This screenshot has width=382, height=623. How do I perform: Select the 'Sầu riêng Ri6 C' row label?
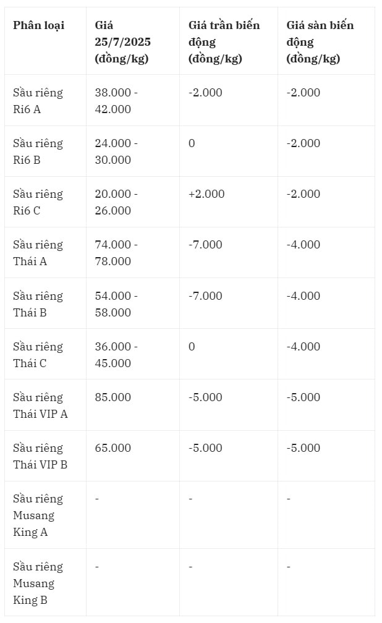(x=38, y=202)
